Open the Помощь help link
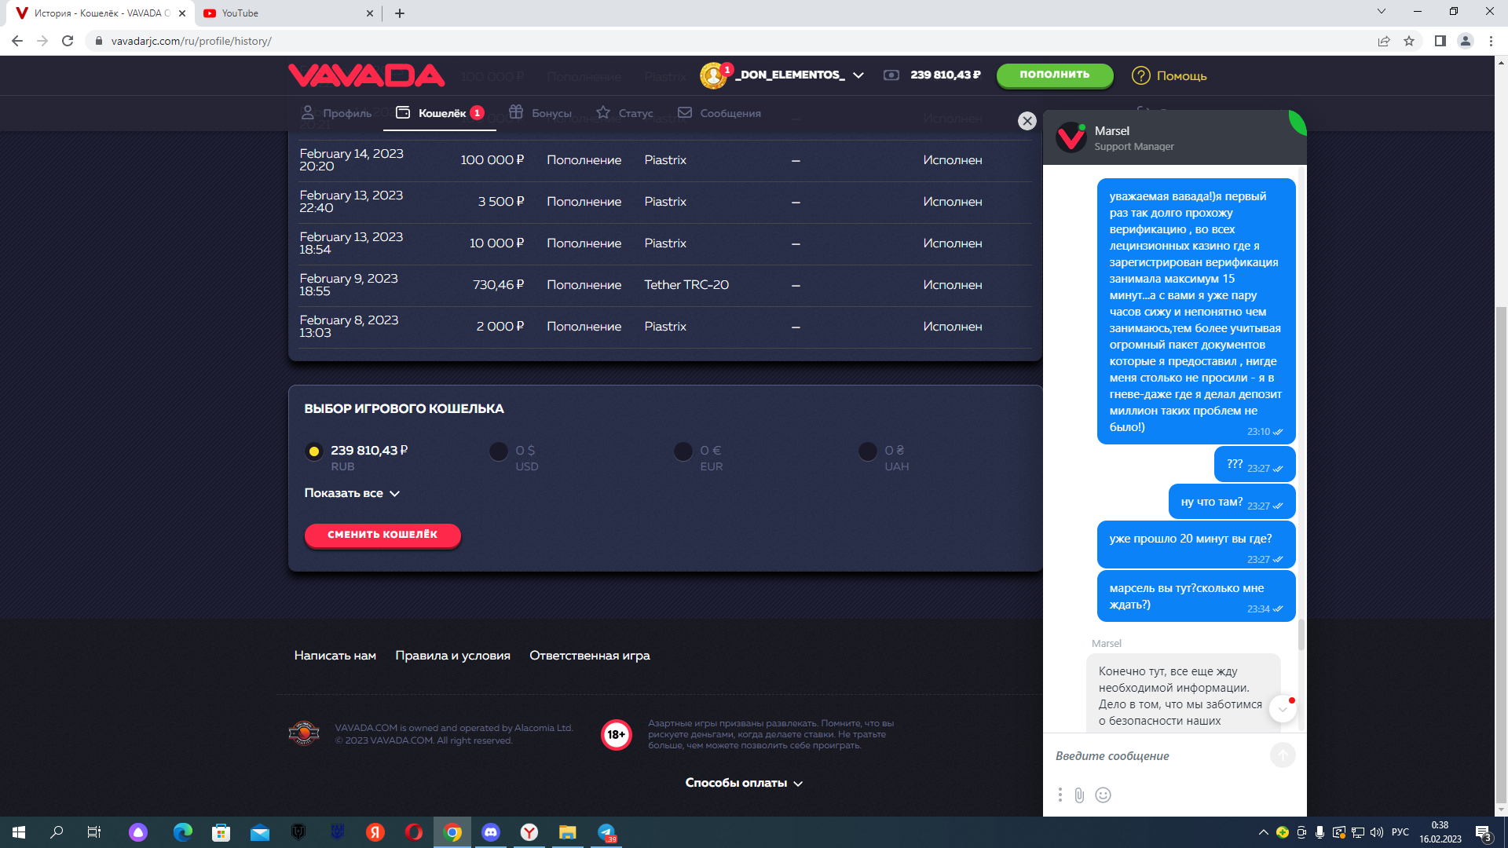 tap(1181, 76)
